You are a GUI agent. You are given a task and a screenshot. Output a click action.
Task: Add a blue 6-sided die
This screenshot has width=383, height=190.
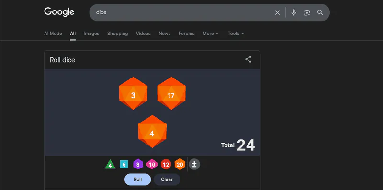coord(124,164)
